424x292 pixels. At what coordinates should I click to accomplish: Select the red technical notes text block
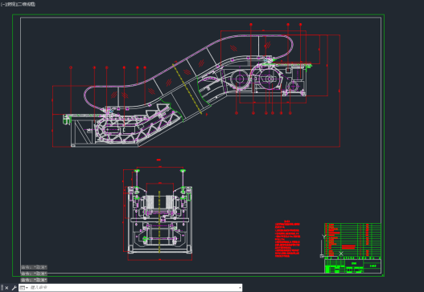[x=287, y=239]
